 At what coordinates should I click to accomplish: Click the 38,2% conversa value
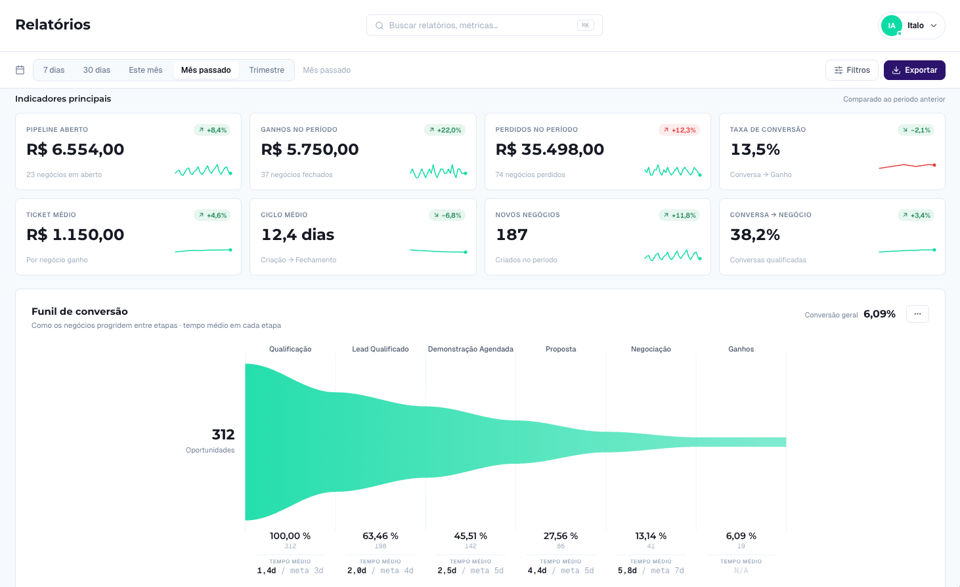point(755,235)
